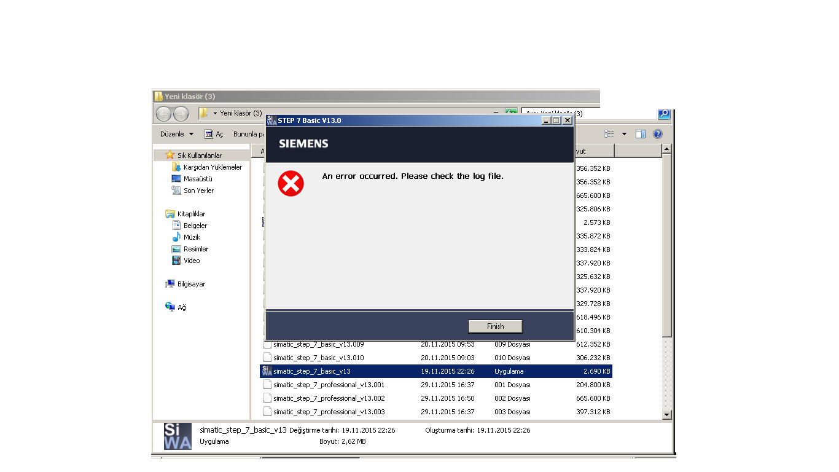
Task: Click the Aç toolbar button in Explorer
Action: click(x=214, y=134)
